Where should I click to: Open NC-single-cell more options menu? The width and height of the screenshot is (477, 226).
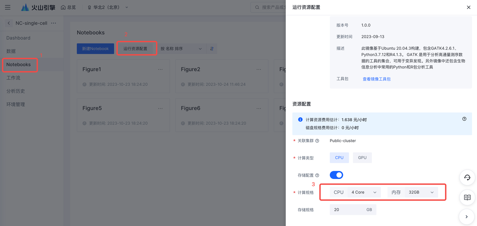(54, 23)
